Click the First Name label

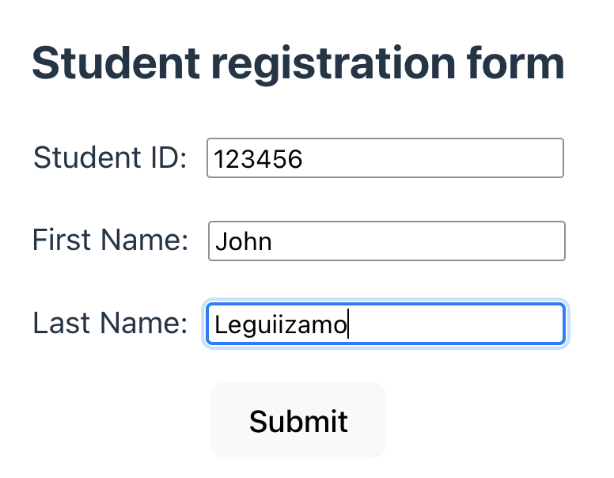click(111, 240)
